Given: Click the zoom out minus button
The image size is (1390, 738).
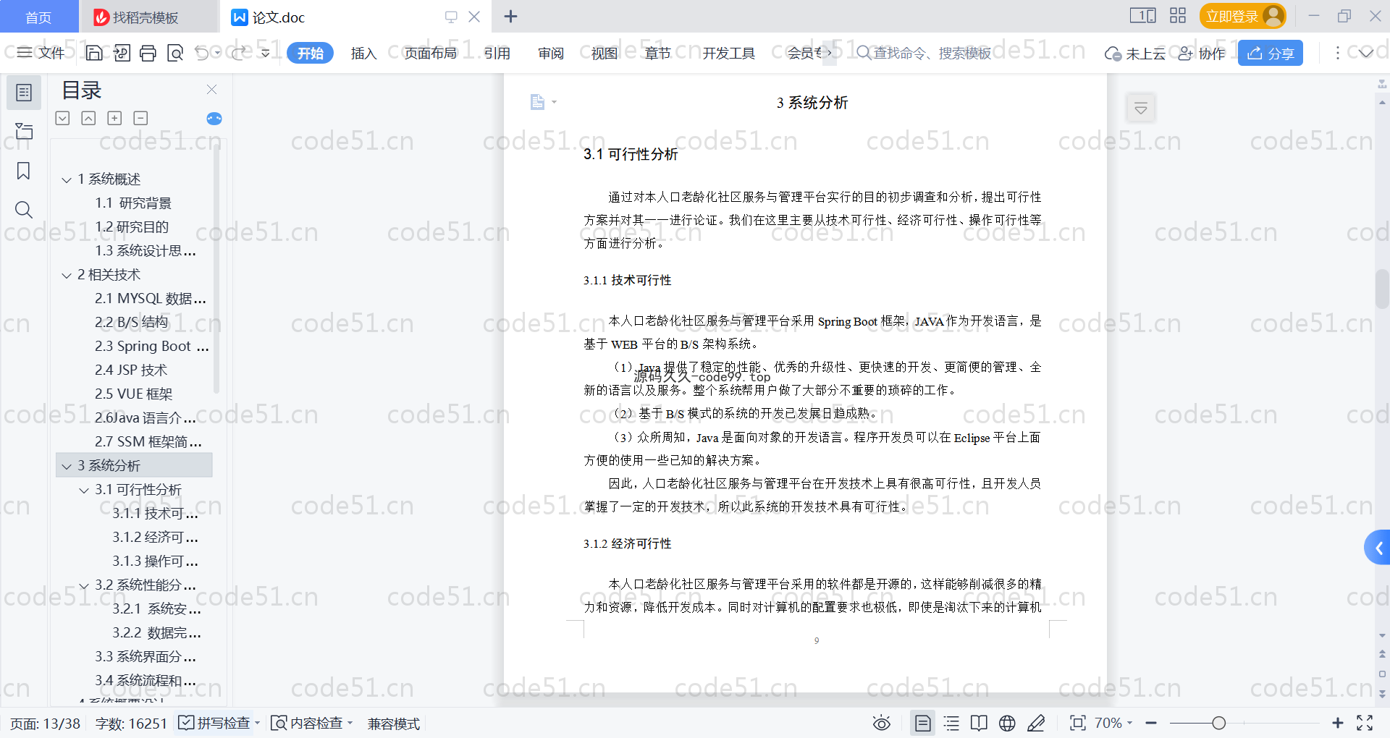Looking at the screenshot, I should 1151,723.
